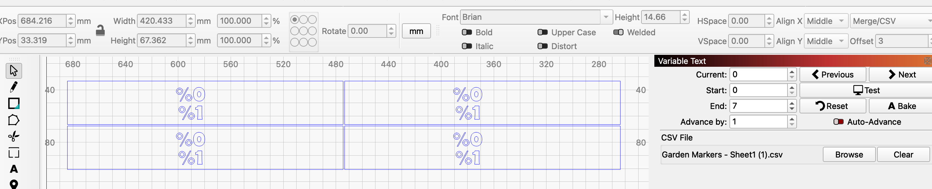Click the Position Laser marker tool
This screenshot has height=189, width=932.
14,184
